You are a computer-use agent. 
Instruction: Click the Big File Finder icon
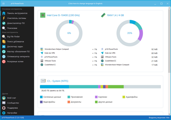point(4,36)
